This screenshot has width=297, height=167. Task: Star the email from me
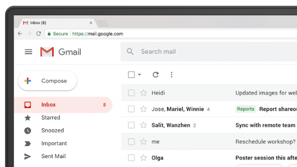143,142
